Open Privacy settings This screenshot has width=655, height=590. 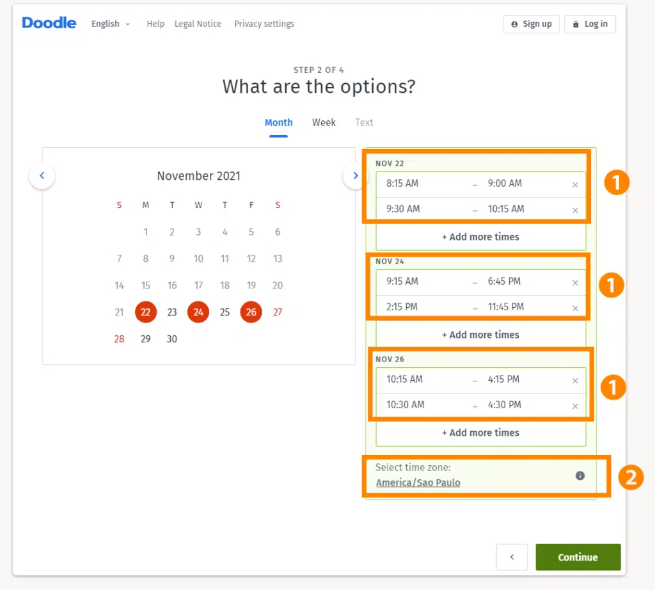coord(264,24)
